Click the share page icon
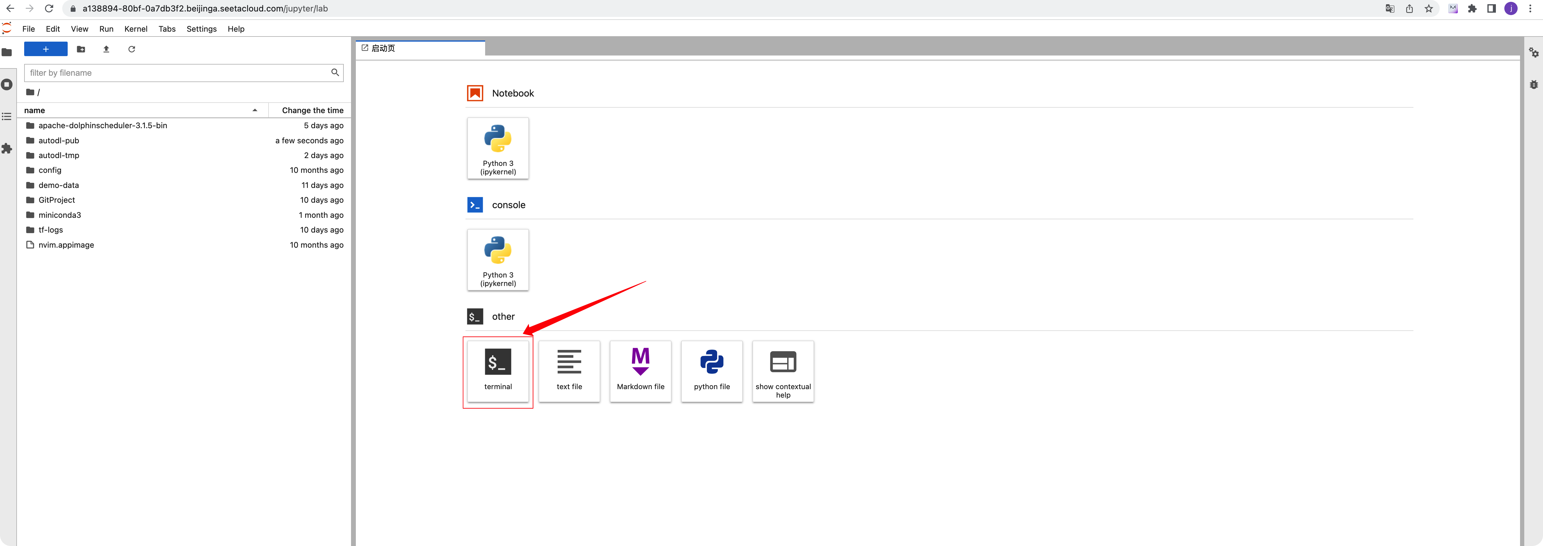 (x=1409, y=8)
